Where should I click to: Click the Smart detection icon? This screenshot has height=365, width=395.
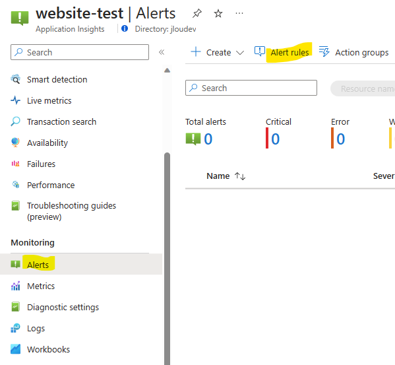point(16,79)
